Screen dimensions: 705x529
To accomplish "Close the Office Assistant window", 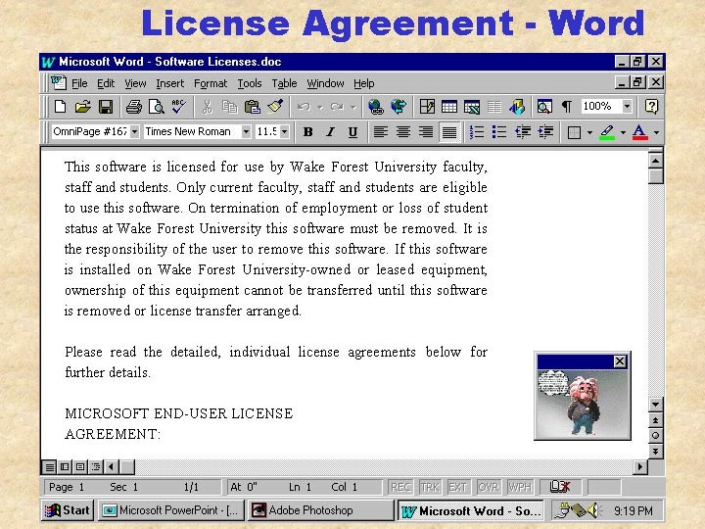I will coord(620,361).
